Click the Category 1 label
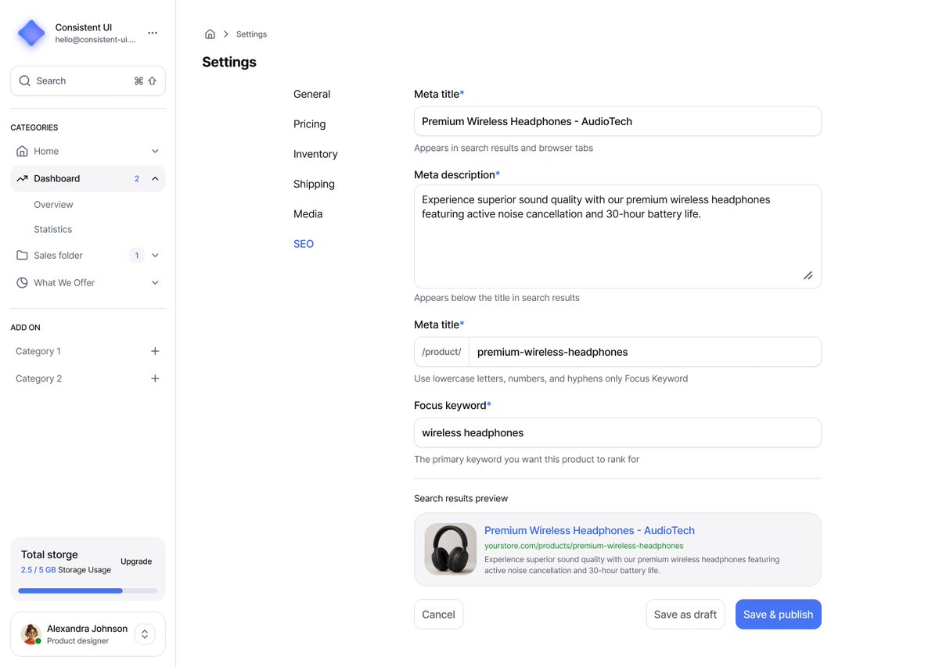This screenshot has width=939, height=667. point(38,351)
